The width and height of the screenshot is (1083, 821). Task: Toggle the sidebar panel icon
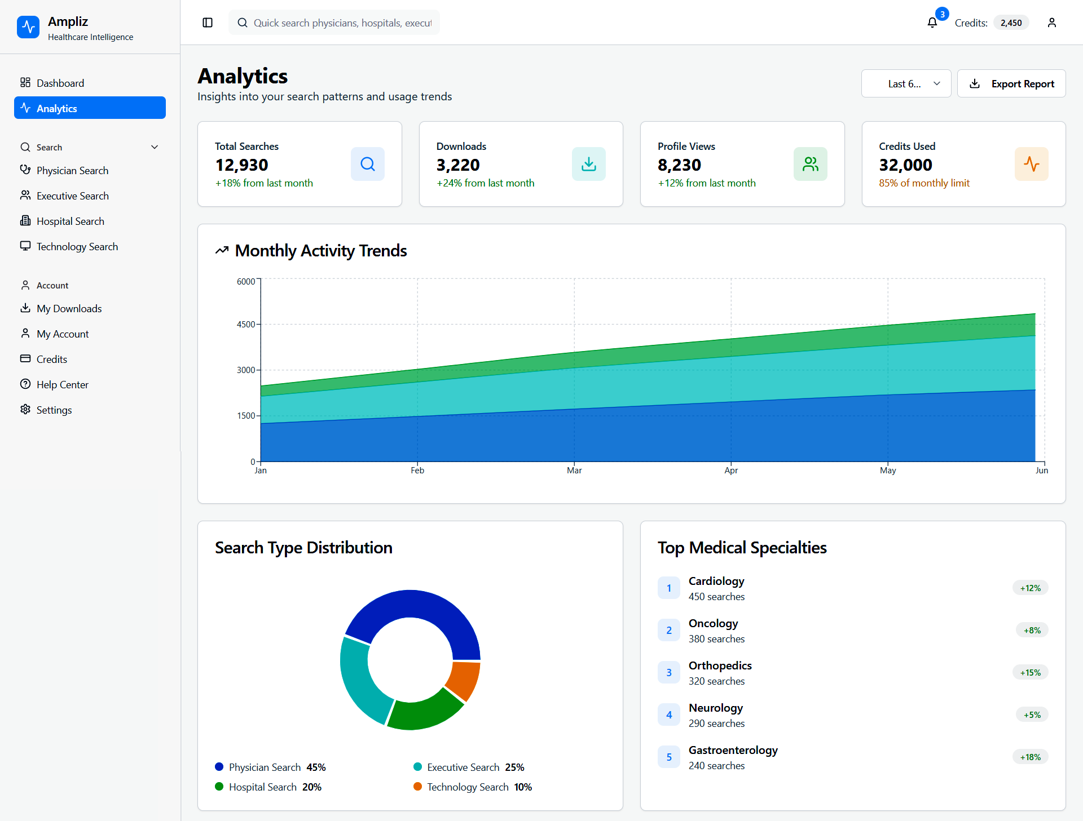(x=208, y=23)
